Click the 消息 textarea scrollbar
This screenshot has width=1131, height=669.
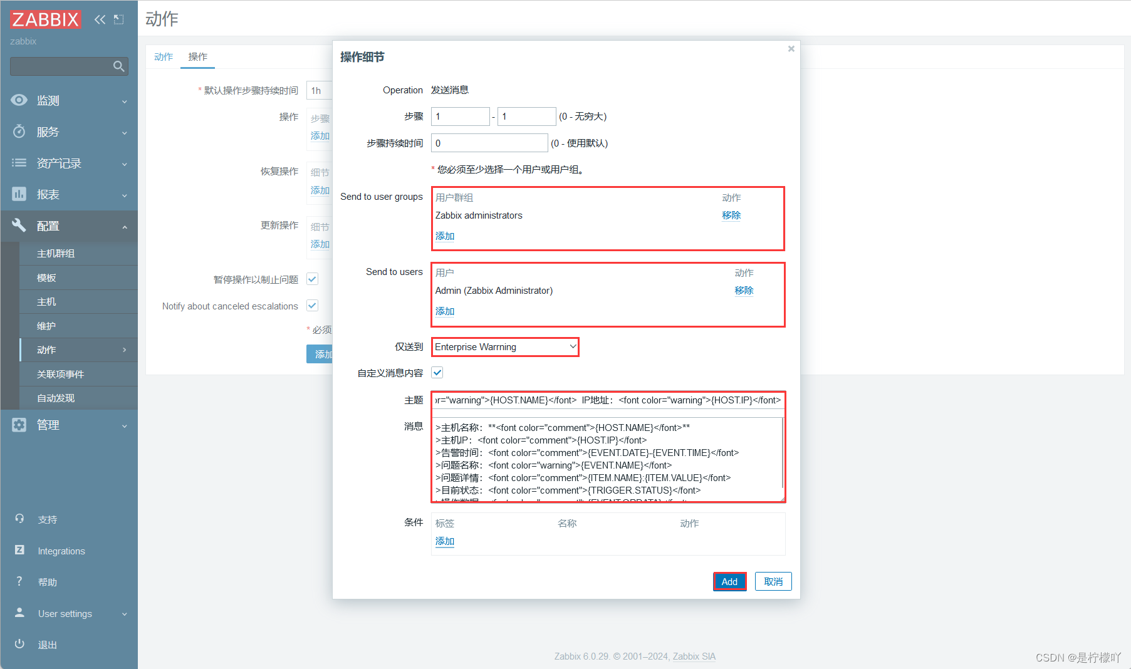[x=783, y=453]
